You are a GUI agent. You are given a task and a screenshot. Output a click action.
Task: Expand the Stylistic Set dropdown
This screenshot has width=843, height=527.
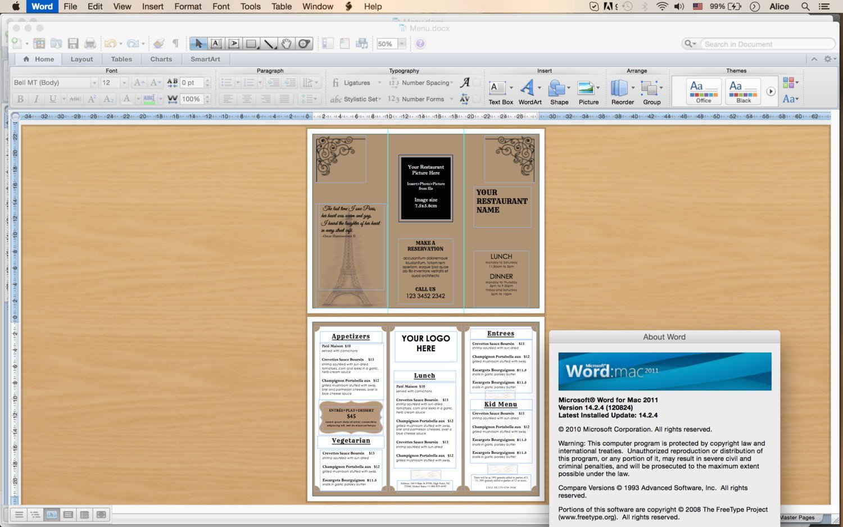pyautogui.click(x=381, y=99)
